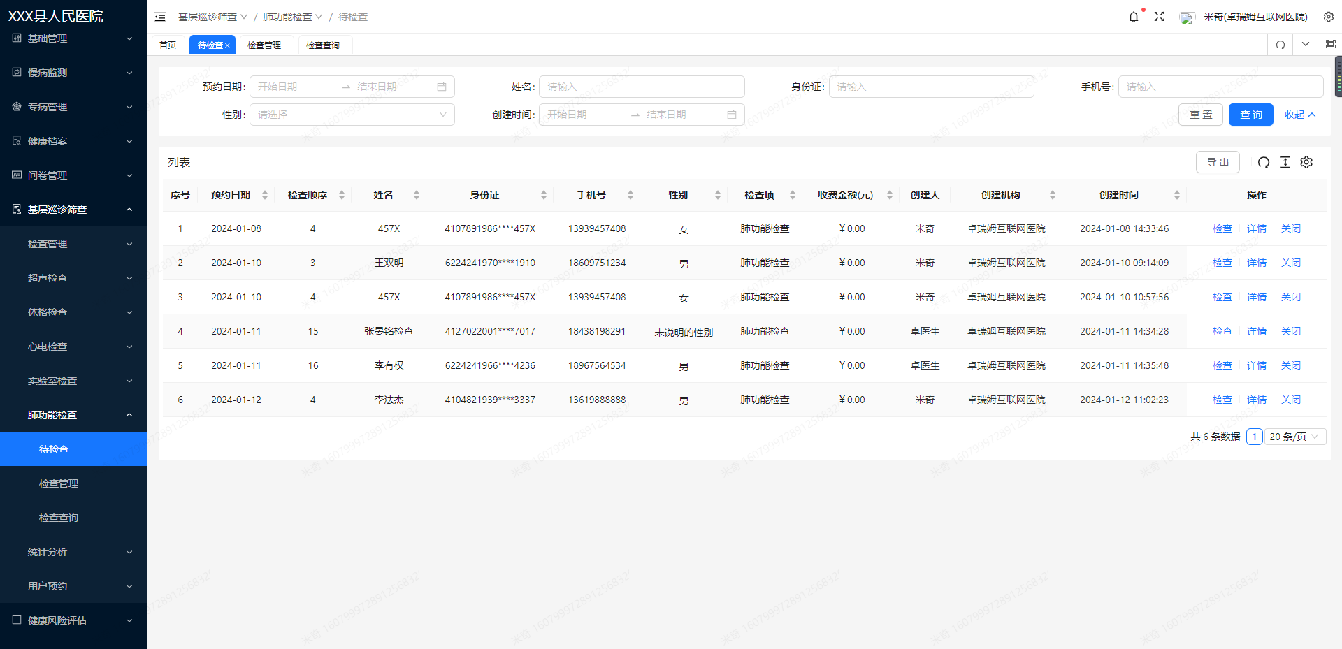1342x649 pixels.
Task: Click 检查 for 张晏铭检查 row
Action: pyautogui.click(x=1222, y=331)
